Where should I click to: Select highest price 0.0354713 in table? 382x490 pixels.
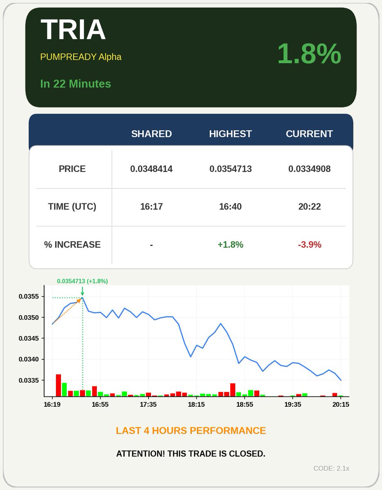click(x=231, y=169)
